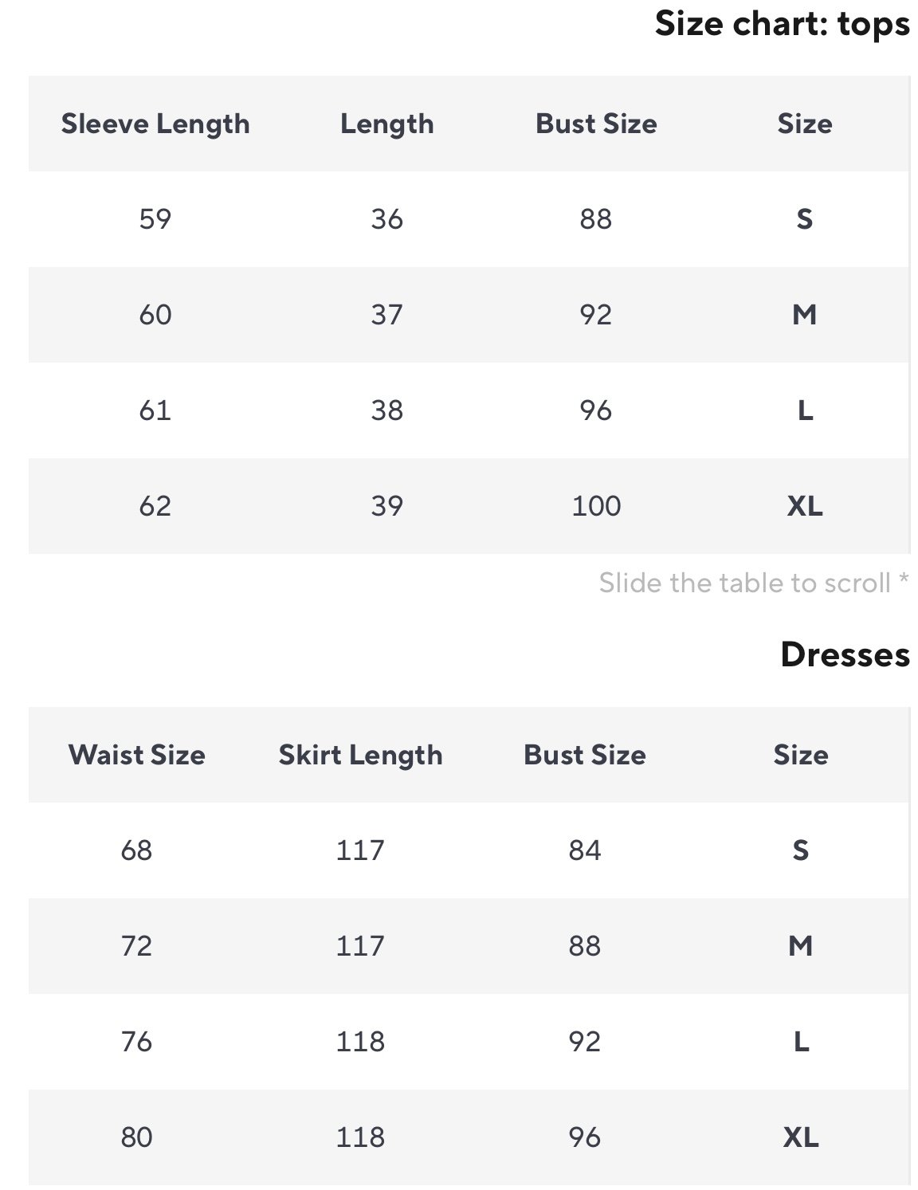Image resolution: width=918 pixels, height=1190 pixels.
Task: Click the Sleeve Length column header
Action: pos(155,124)
